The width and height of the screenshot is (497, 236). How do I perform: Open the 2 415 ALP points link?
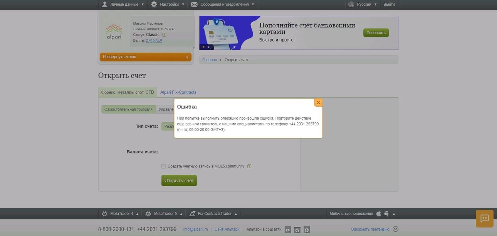[154, 40]
